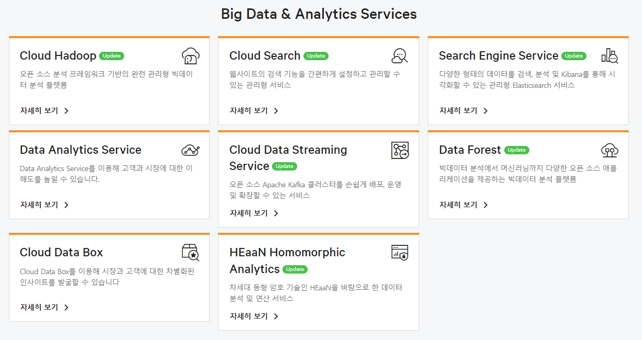Click the Apache Kafka description text
This screenshot has height=340, width=642.
[x=315, y=190]
